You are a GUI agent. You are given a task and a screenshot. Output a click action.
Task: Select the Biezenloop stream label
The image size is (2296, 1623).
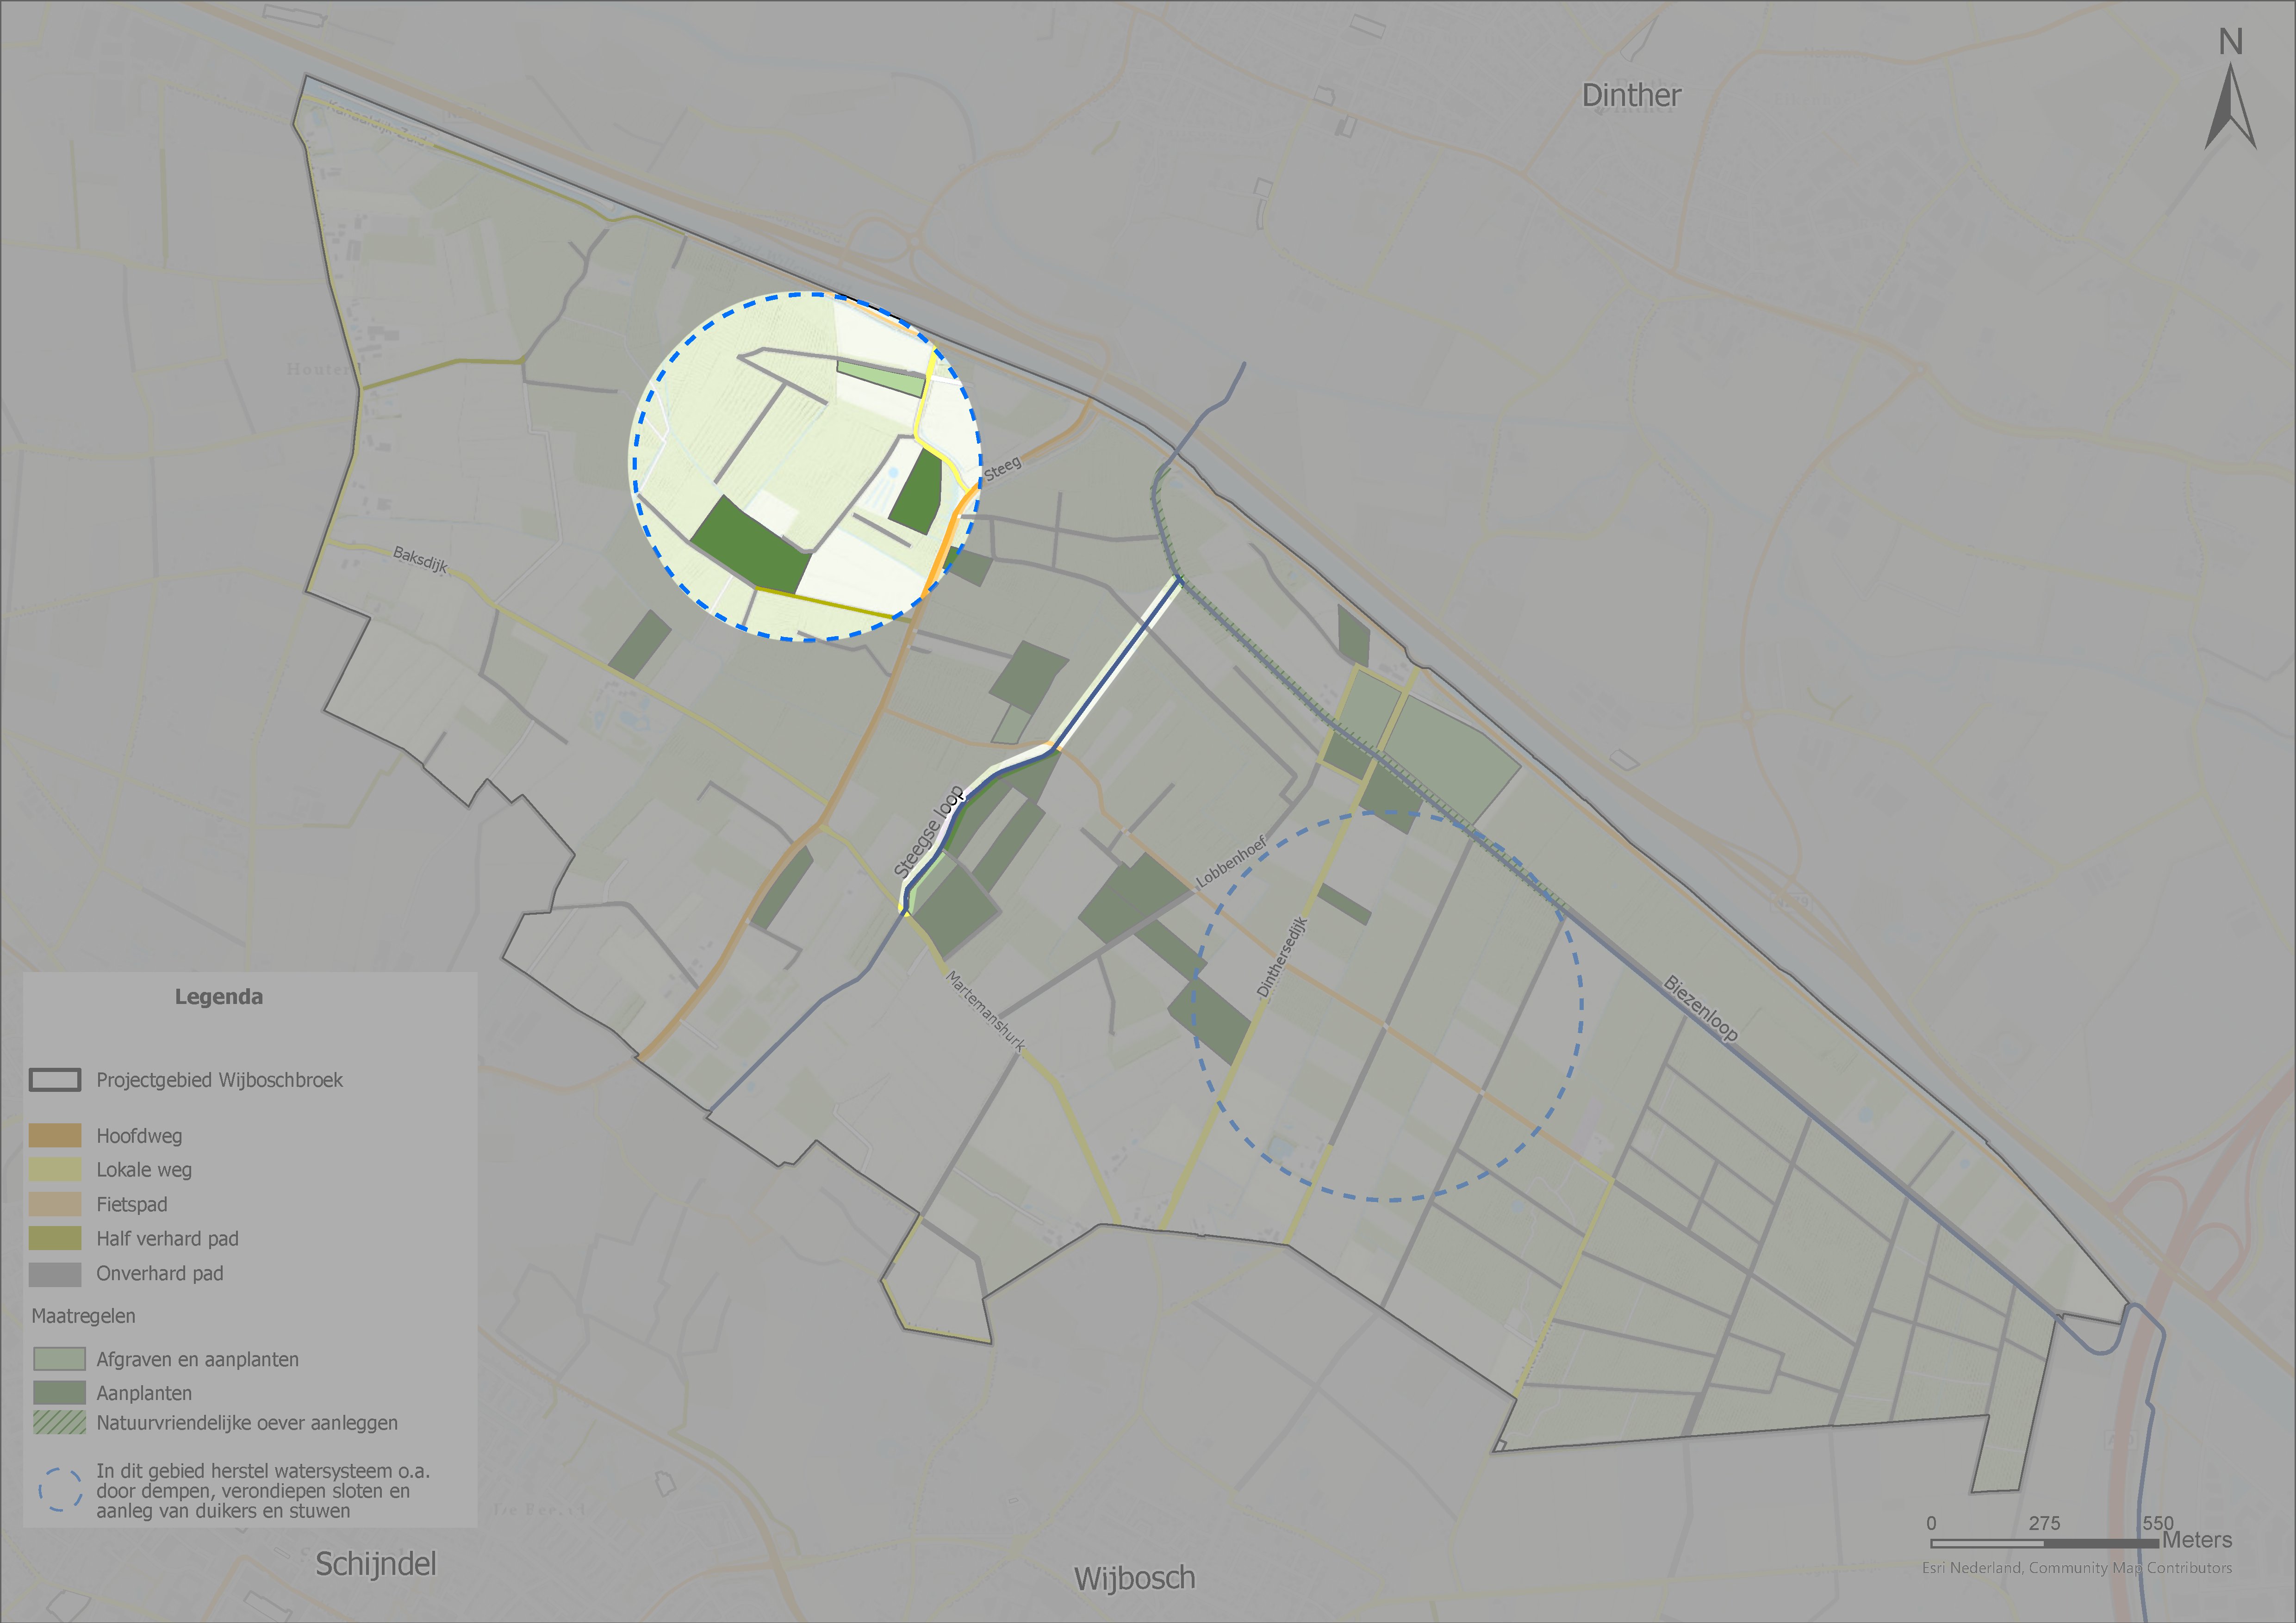(1700, 1009)
